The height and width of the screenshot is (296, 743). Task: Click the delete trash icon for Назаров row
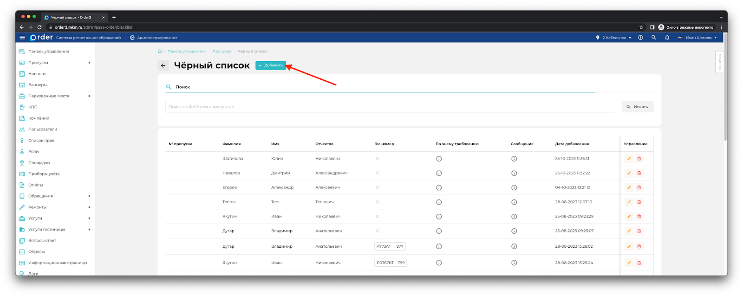(x=639, y=173)
